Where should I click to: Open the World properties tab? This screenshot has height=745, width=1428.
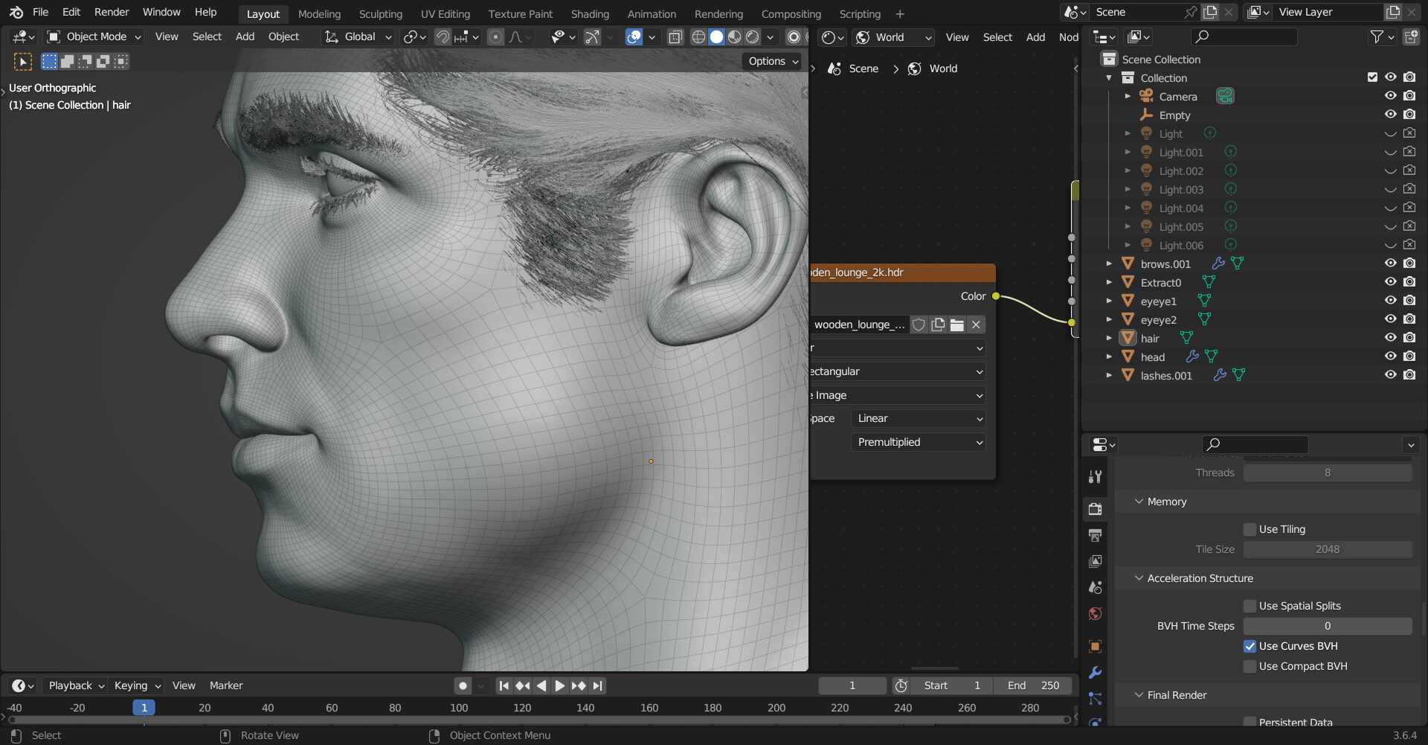coord(1095,614)
